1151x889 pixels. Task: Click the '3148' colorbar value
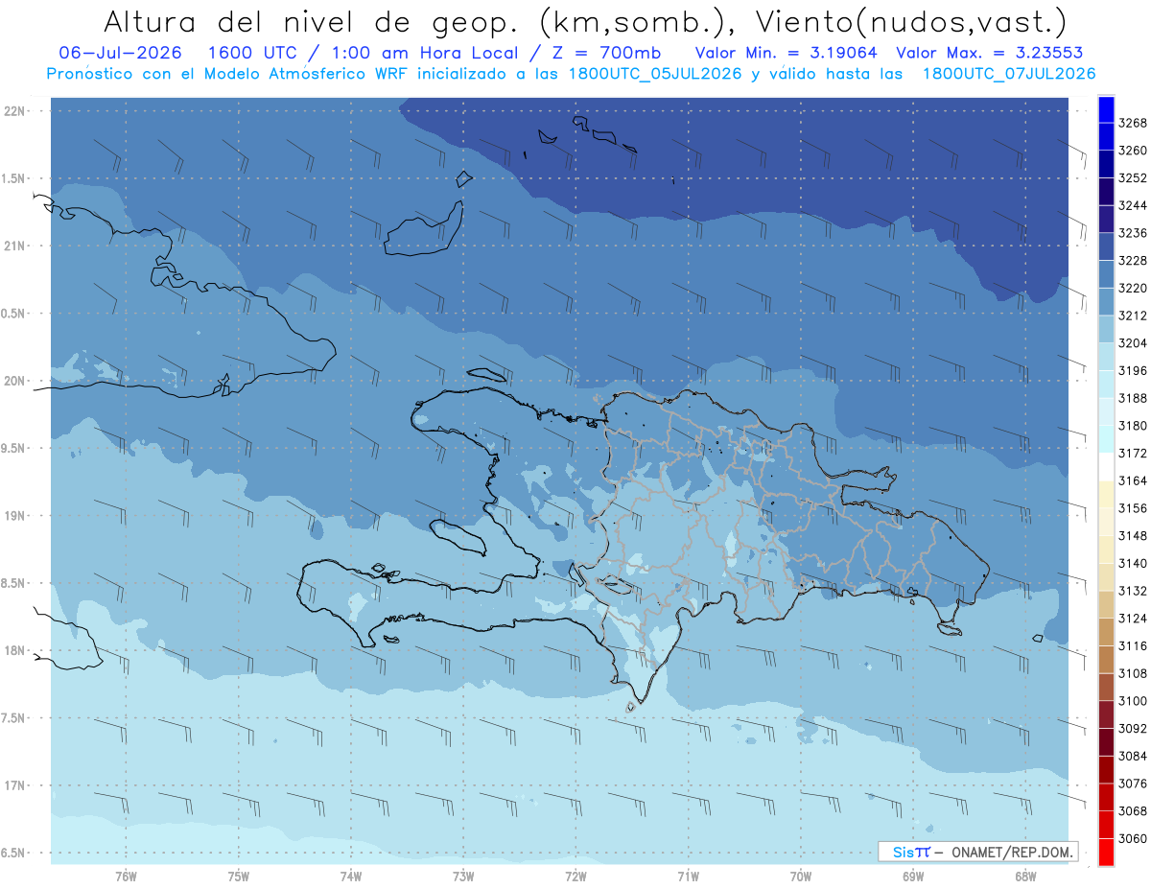coord(1133,536)
